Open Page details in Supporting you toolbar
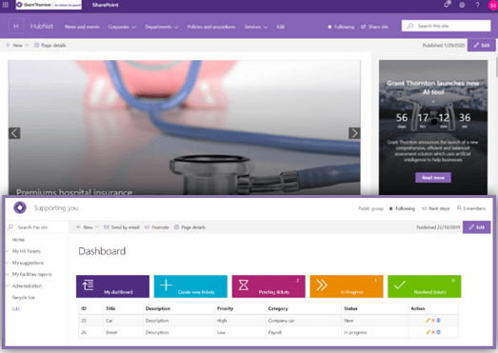This screenshot has height=353, width=498. (x=189, y=227)
